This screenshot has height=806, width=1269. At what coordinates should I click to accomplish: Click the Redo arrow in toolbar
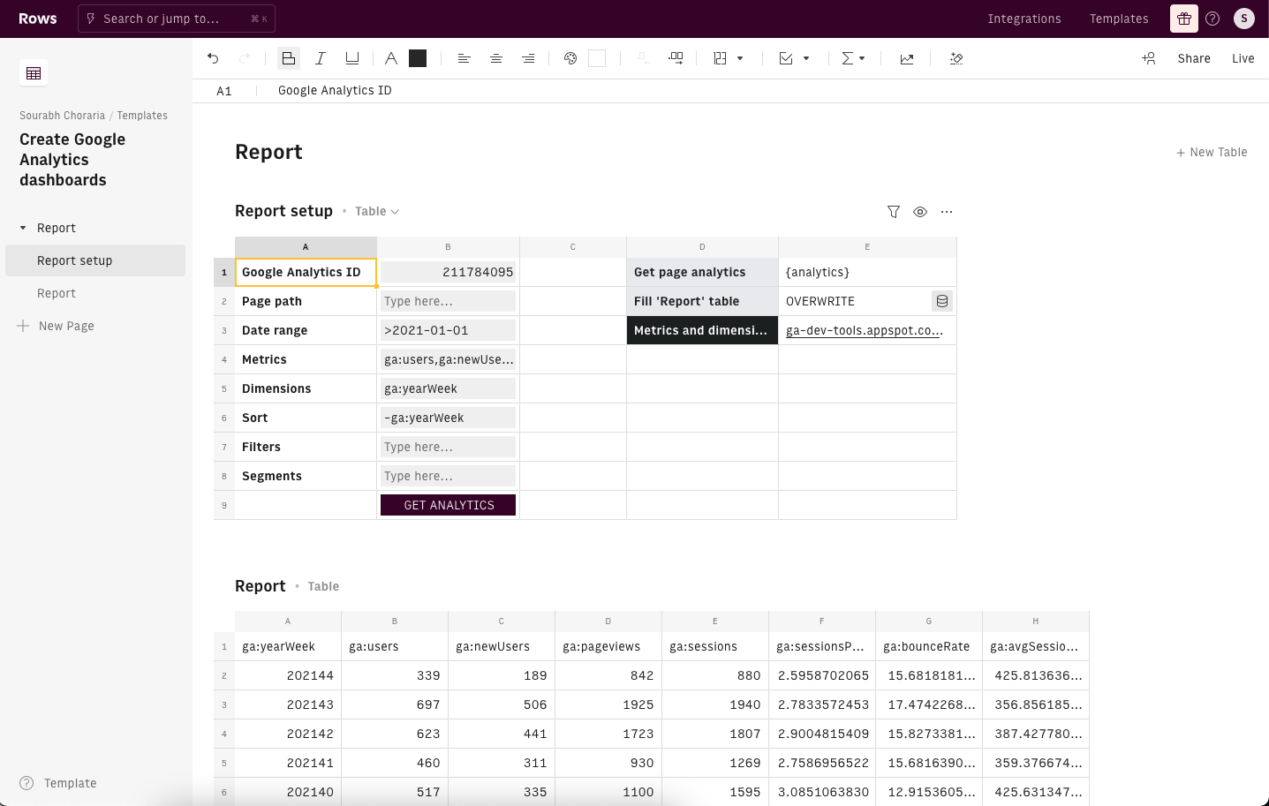pos(245,58)
